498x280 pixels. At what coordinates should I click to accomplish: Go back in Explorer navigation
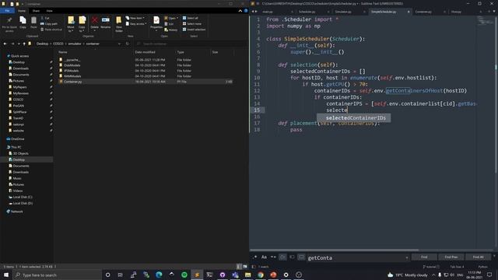[5, 44]
